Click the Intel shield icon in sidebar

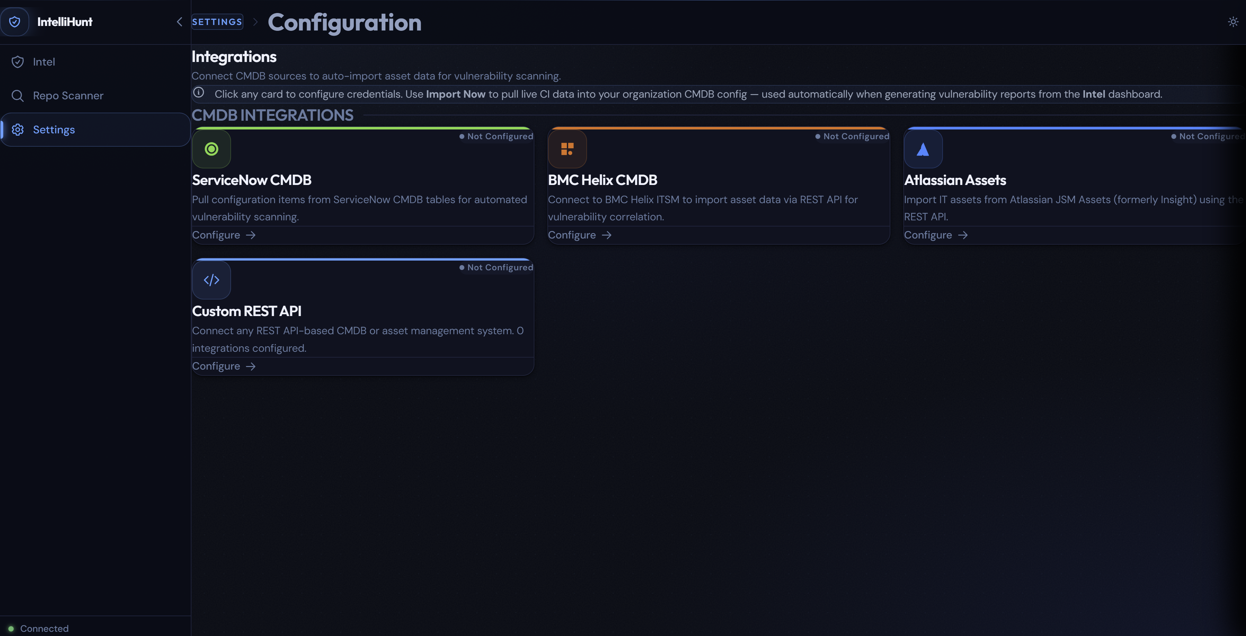tap(18, 61)
